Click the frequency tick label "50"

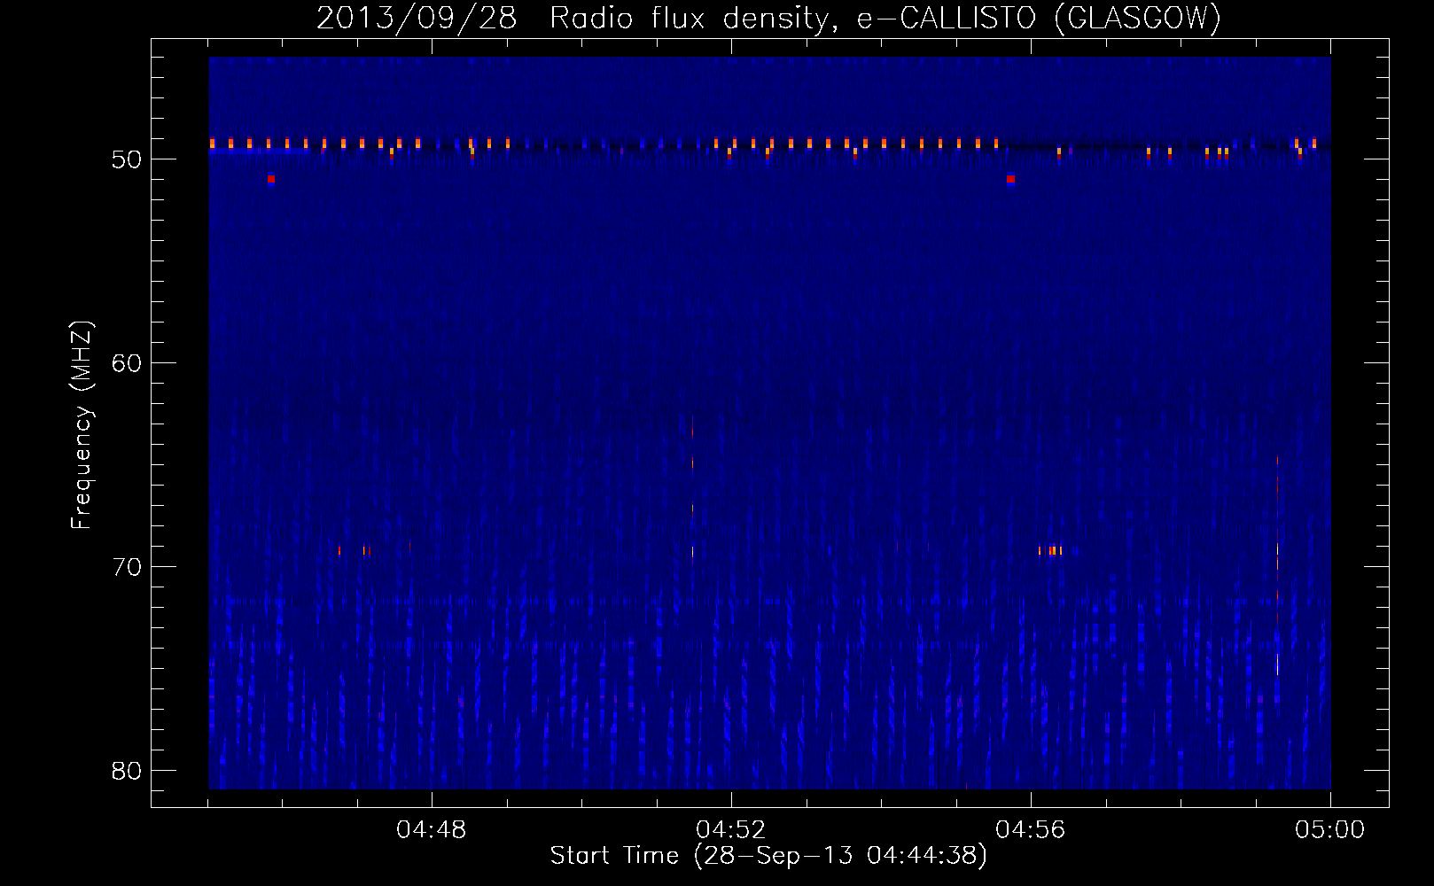pyautogui.click(x=127, y=159)
